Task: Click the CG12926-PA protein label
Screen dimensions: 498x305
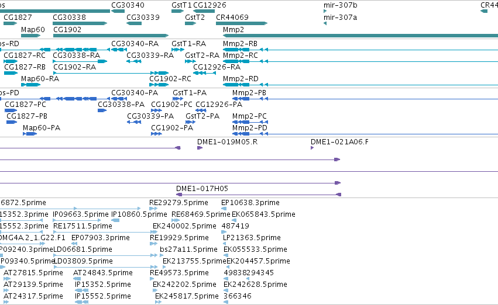Action: (219, 105)
